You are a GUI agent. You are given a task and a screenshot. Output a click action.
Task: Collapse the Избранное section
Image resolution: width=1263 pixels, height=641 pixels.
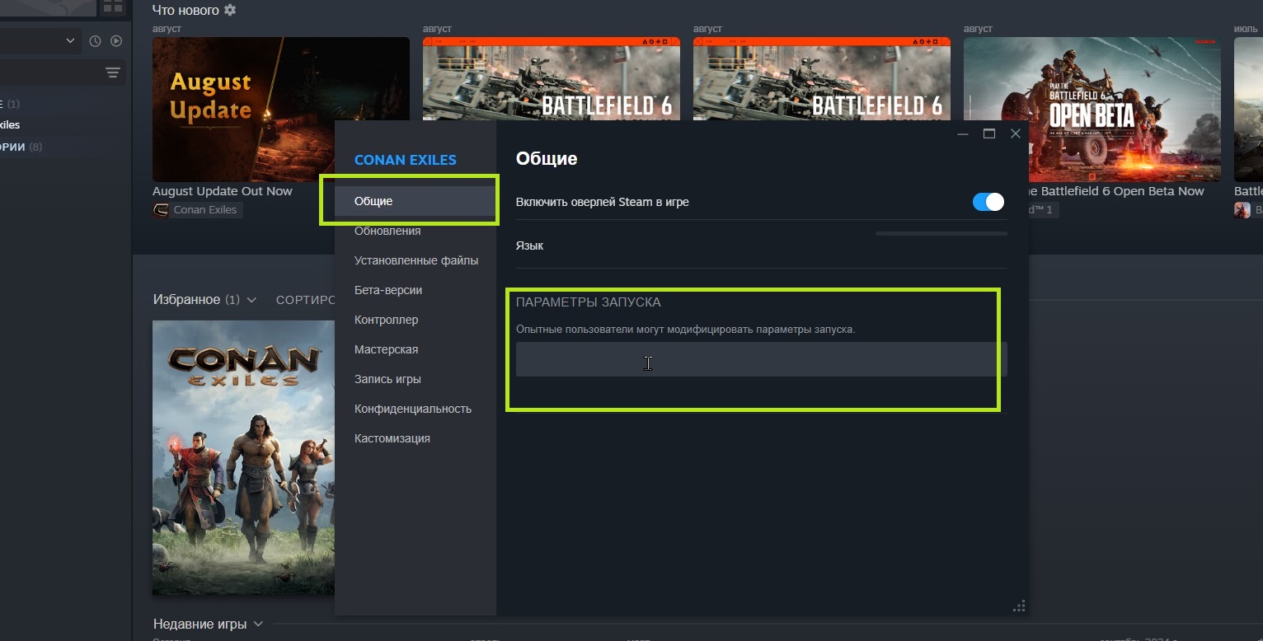click(x=251, y=300)
